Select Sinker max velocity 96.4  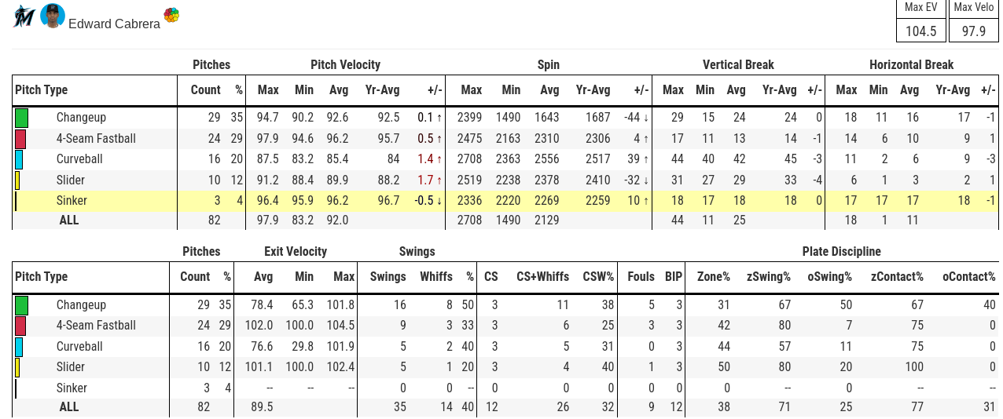[268, 201]
